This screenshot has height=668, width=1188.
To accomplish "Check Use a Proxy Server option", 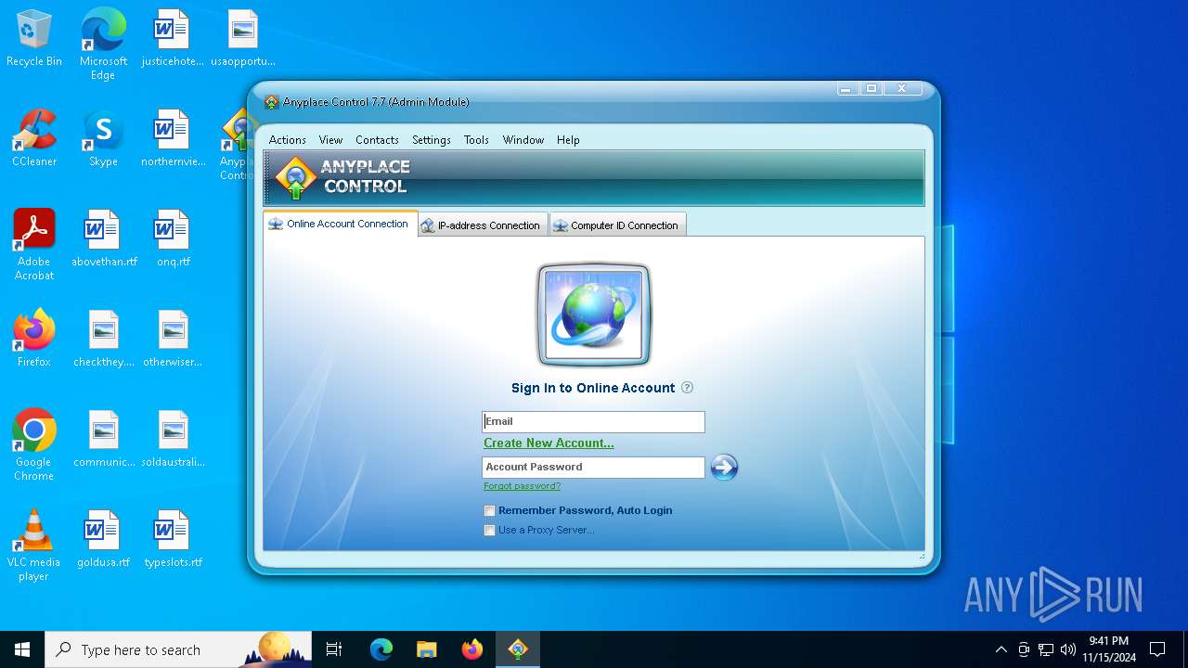I will [x=489, y=531].
